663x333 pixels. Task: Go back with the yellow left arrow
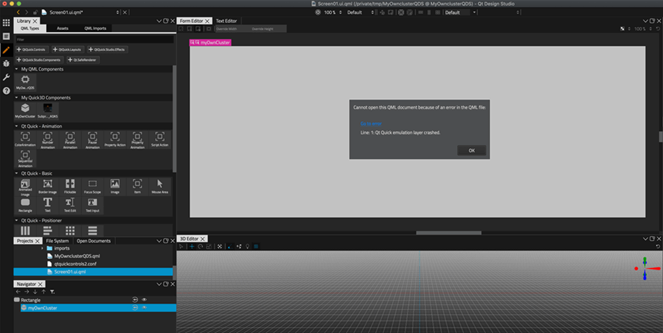(18, 13)
